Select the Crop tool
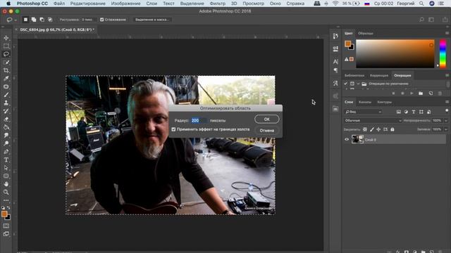This screenshot has height=253, width=451. click(6, 70)
